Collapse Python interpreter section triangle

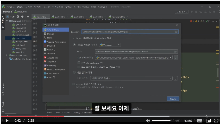[x=73, y=38]
